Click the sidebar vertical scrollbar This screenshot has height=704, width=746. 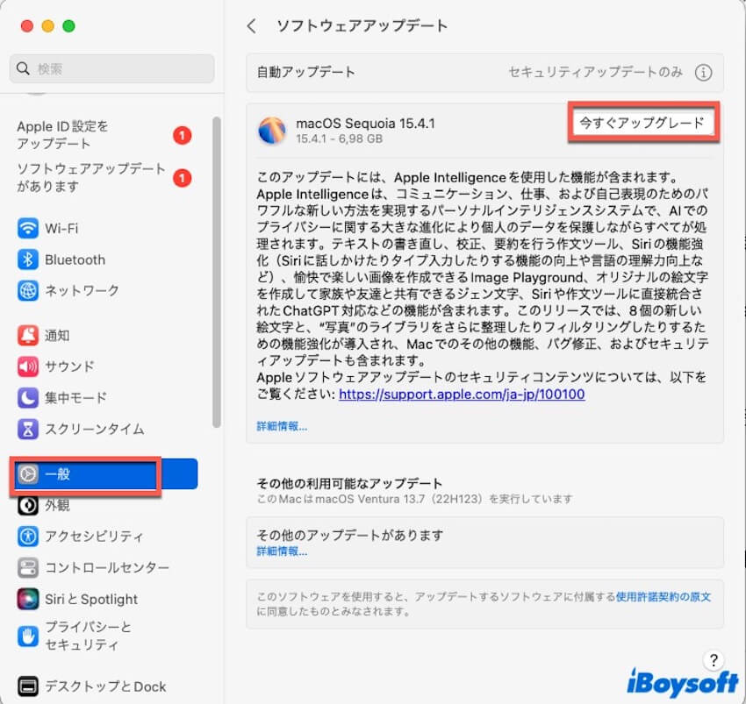click(217, 272)
